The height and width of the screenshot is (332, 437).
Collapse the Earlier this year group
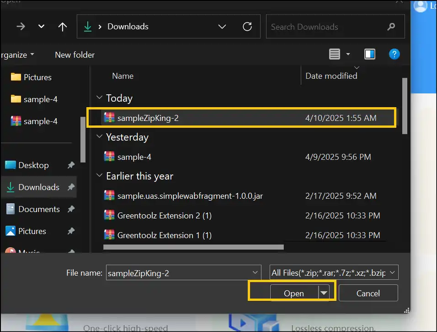99,175
